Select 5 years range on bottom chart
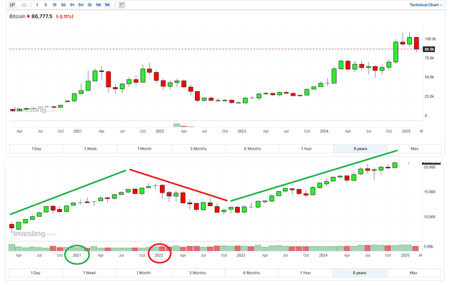Image resolution: width=457 pixels, height=286 pixels. pyautogui.click(x=360, y=273)
